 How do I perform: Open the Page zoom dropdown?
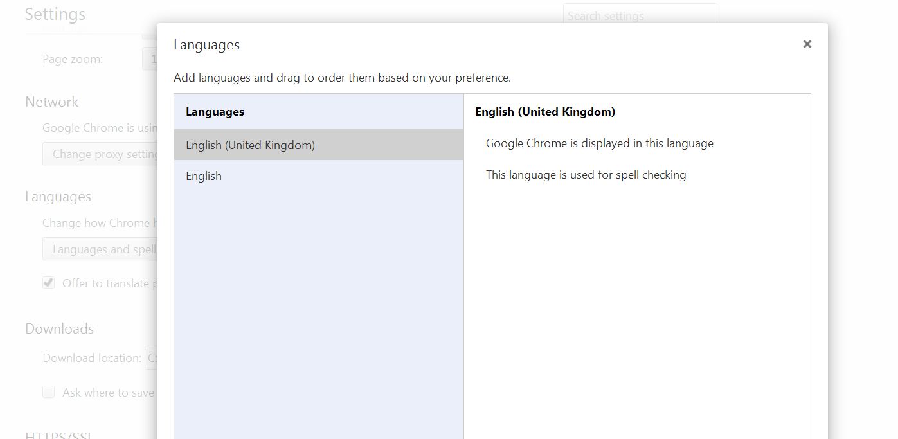(x=149, y=59)
